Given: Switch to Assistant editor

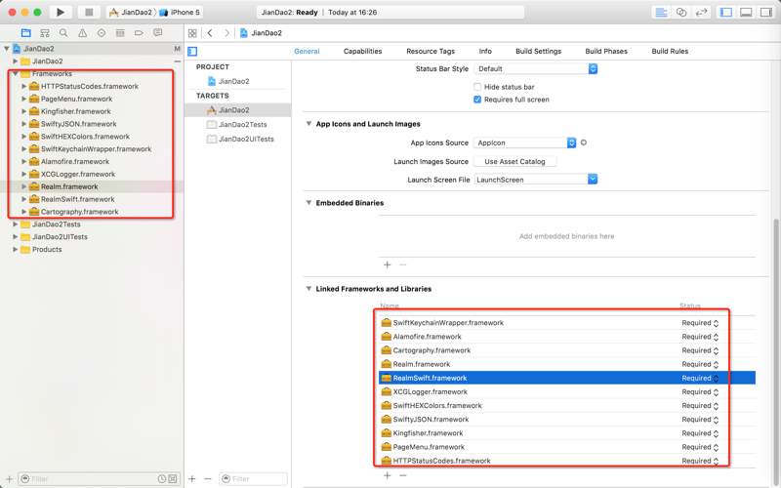Looking at the screenshot, I should [x=680, y=13].
